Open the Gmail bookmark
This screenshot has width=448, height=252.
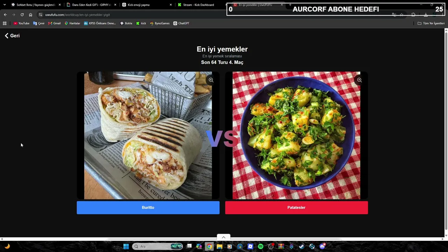tap(54, 23)
